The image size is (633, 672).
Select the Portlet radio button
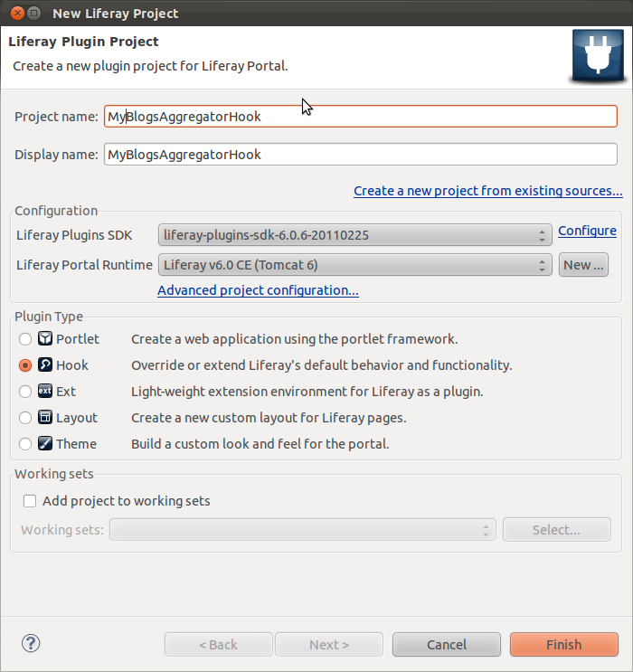(x=25, y=339)
